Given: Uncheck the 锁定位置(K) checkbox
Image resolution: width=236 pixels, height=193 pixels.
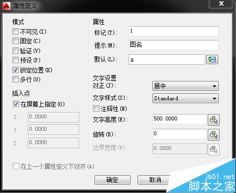Looking at the screenshot, I should (x=15, y=70).
